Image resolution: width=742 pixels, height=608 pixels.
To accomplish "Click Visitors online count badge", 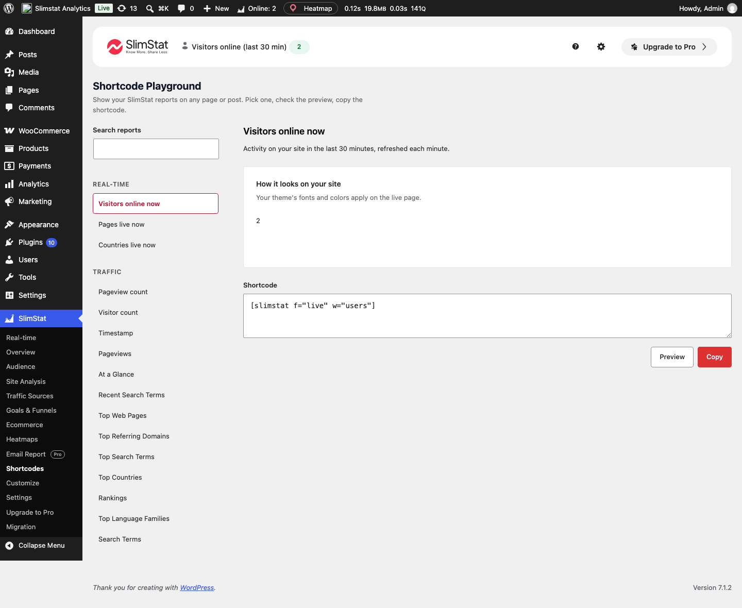I will (x=299, y=47).
